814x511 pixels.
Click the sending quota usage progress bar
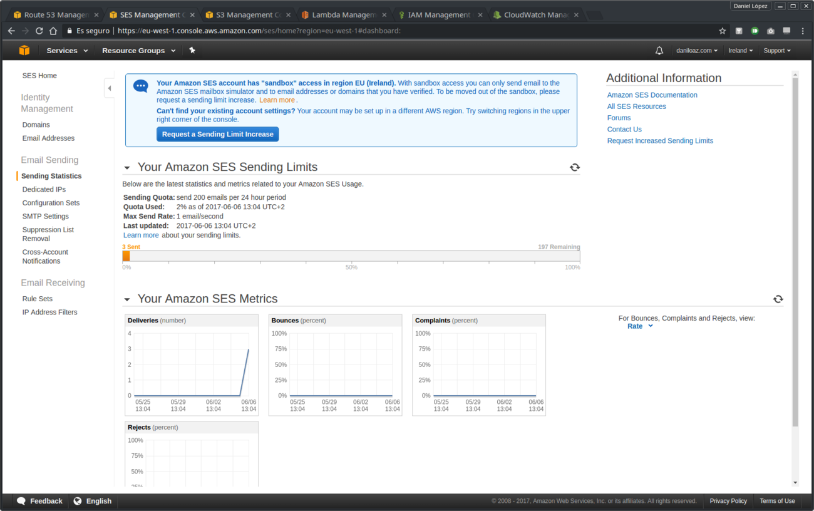(351, 256)
